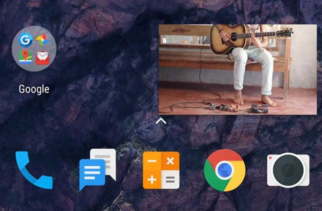
Task: Tap the lens of the Camera icon
Action: pos(288,171)
